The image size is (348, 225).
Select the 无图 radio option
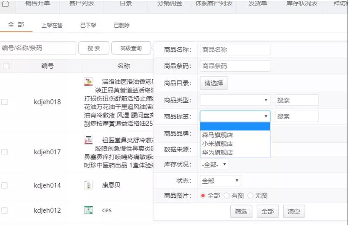point(250,196)
